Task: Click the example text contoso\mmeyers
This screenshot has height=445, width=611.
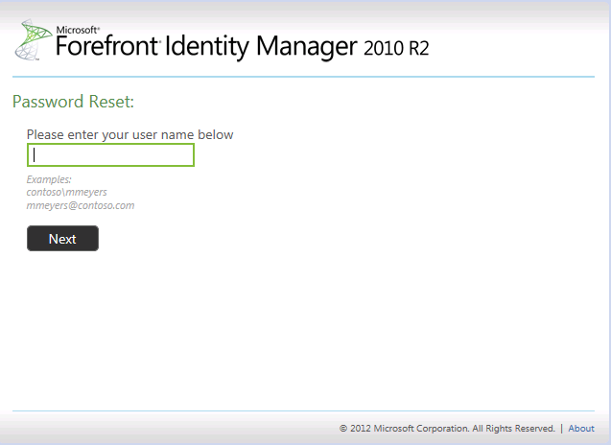Action: tap(66, 192)
